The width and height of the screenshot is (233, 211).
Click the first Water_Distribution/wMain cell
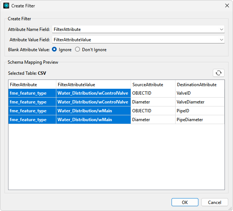pos(93,111)
